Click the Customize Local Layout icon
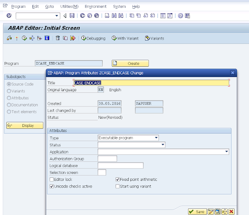This screenshot has width=249, height=215. [x=188, y=16]
